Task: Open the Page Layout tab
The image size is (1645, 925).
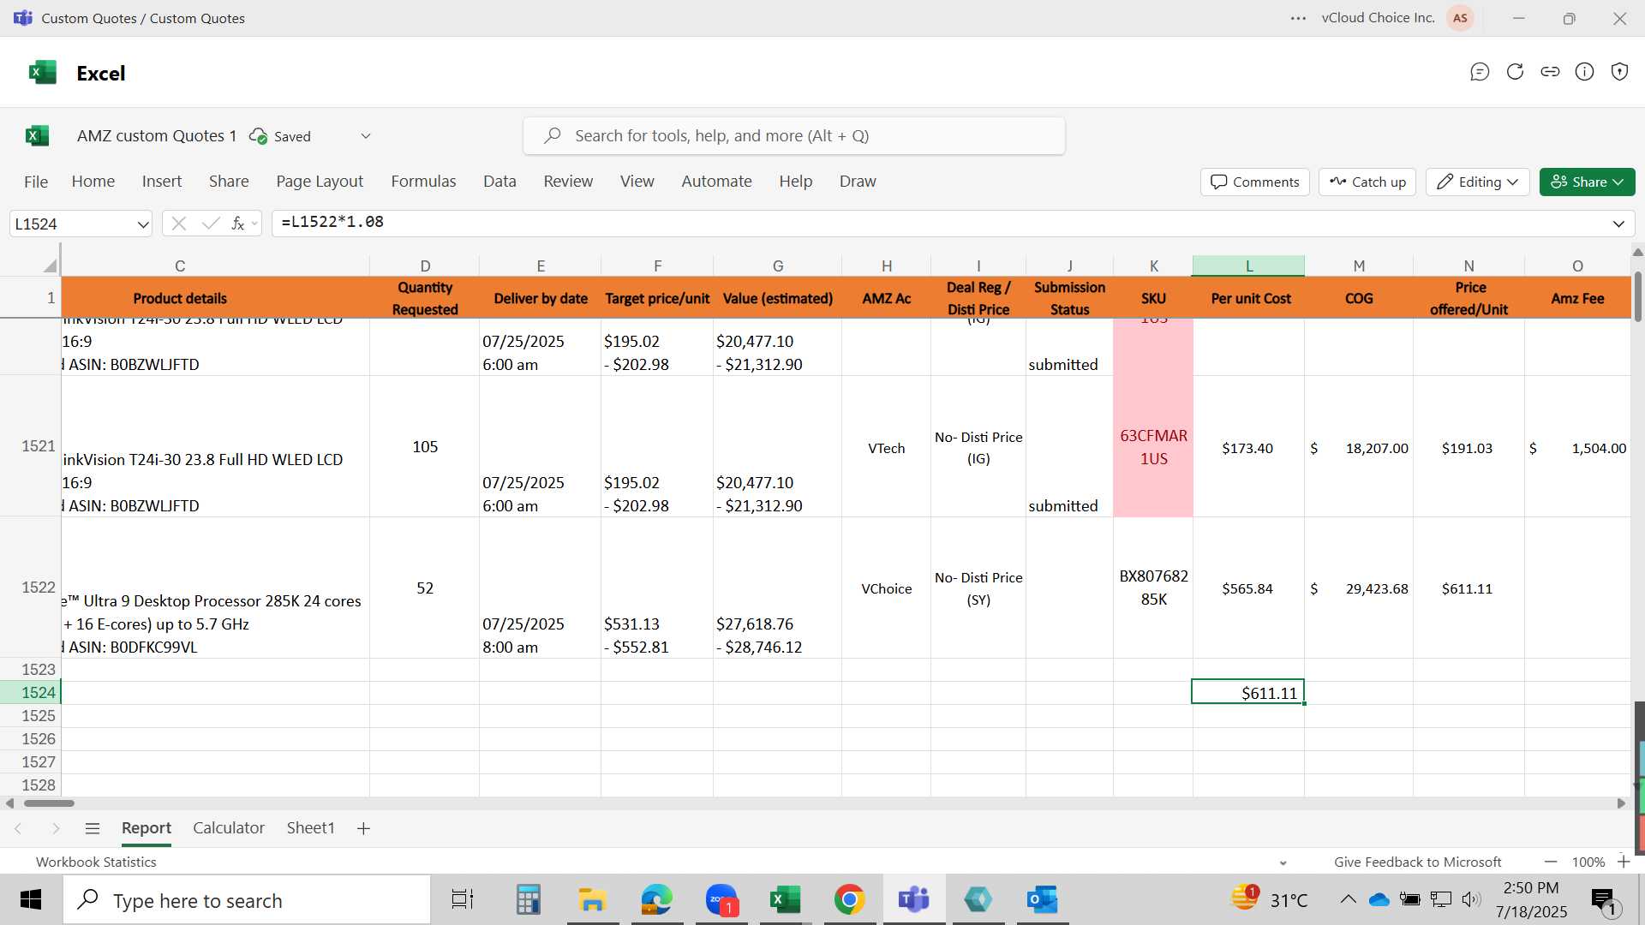Action: click(x=320, y=182)
